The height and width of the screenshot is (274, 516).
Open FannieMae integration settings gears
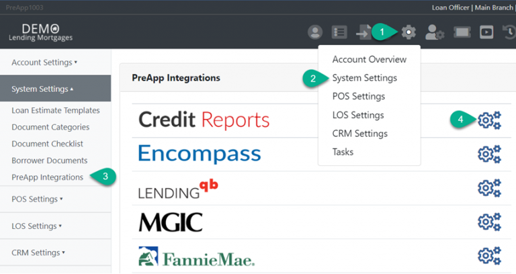click(x=488, y=256)
